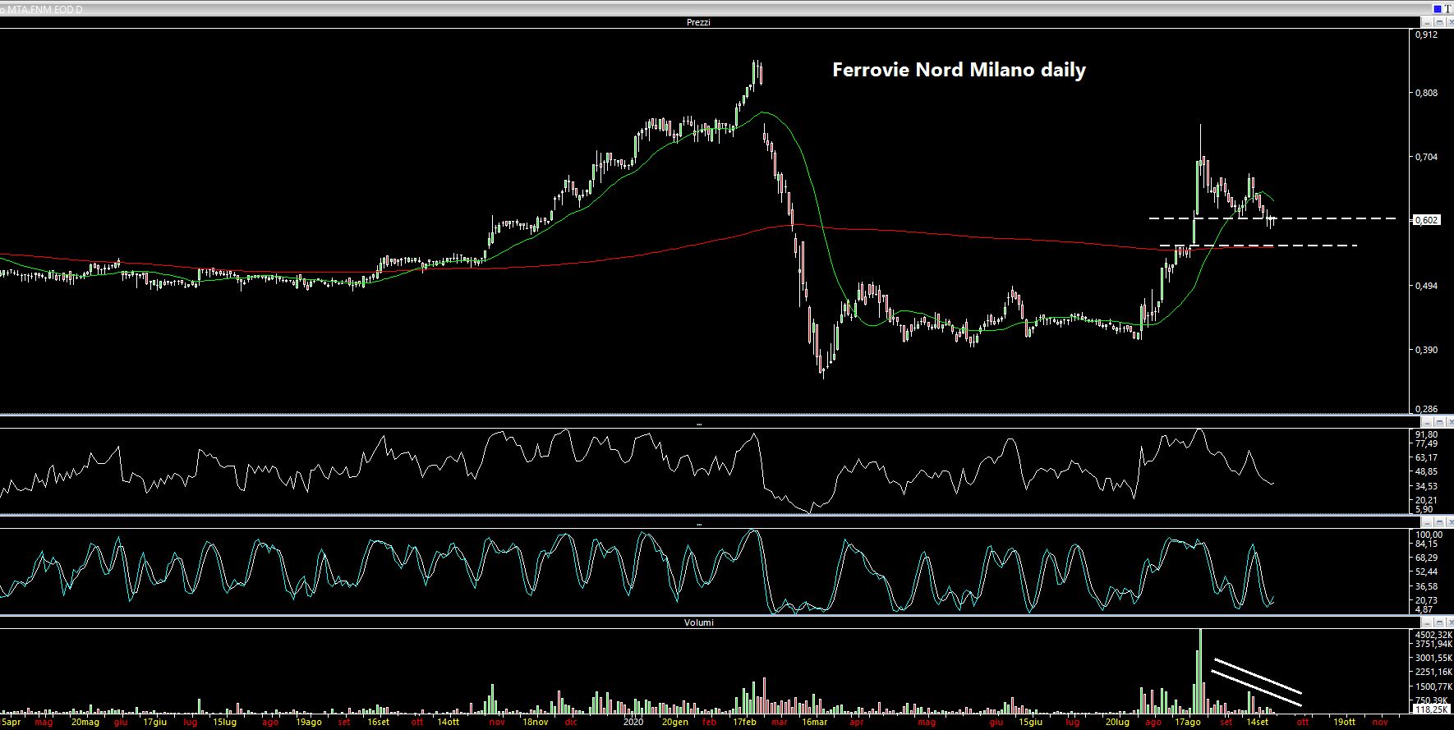Click the 48,85 RSI axis value
The height and width of the screenshot is (730, 1454).
(1426, 471)
